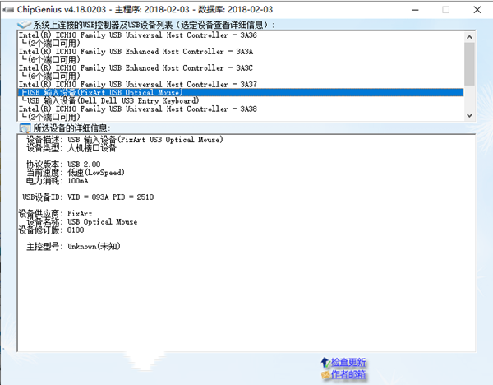This screenshot has height=385, width=493.
Task: Click the 设备修订版 0100 line
Action: pos(51,230)
